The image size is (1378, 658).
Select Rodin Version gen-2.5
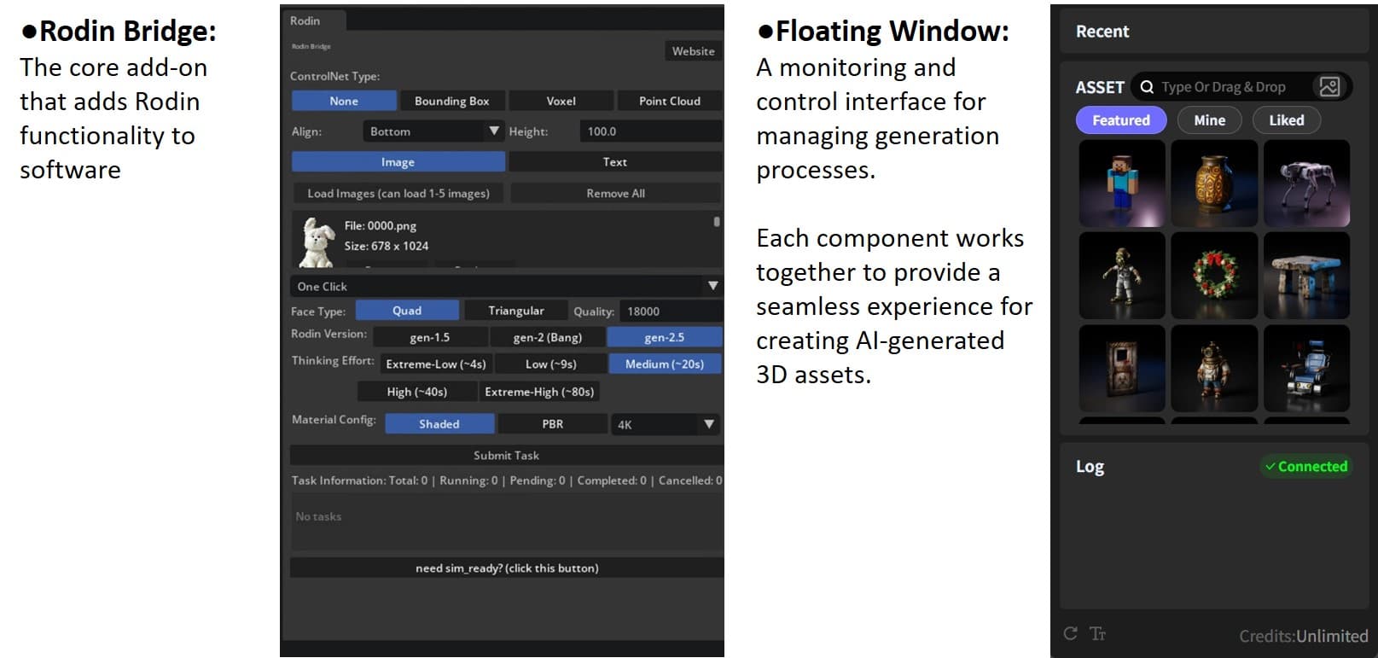[665, 337]
